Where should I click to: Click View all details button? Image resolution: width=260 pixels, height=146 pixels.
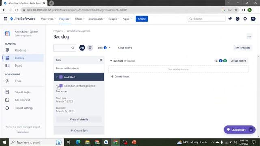pyautogui.click(x=79, y=120)
